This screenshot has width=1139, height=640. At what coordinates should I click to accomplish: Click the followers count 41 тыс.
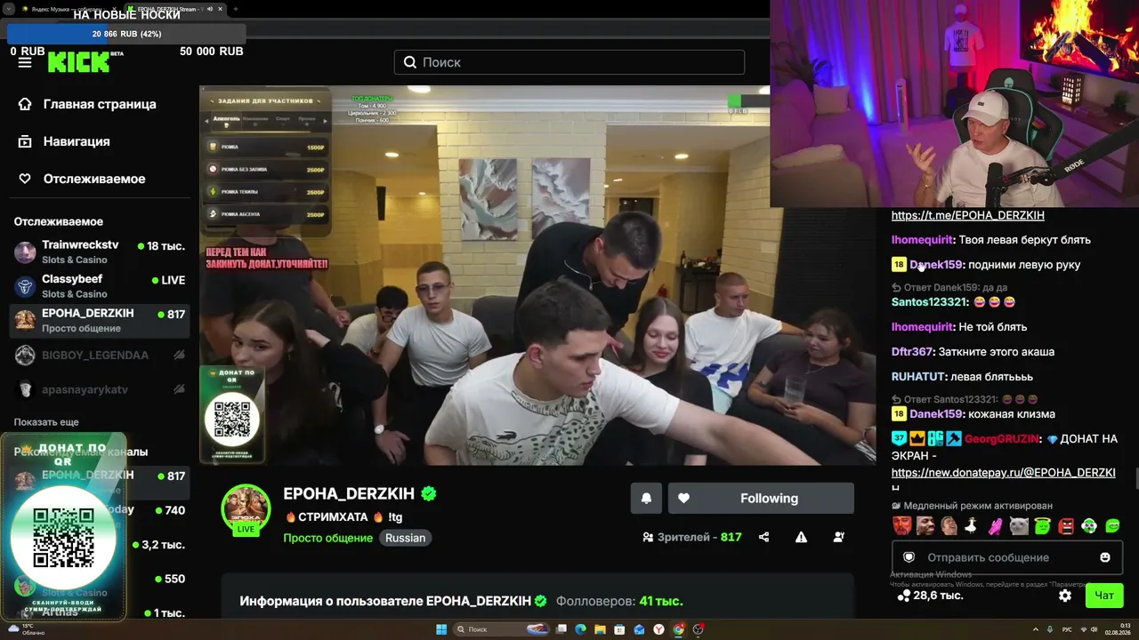[x=660, y=601]
